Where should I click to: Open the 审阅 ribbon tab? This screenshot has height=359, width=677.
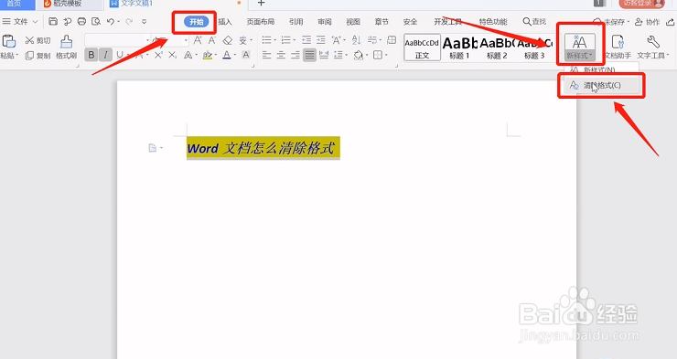tap(325, 22)
